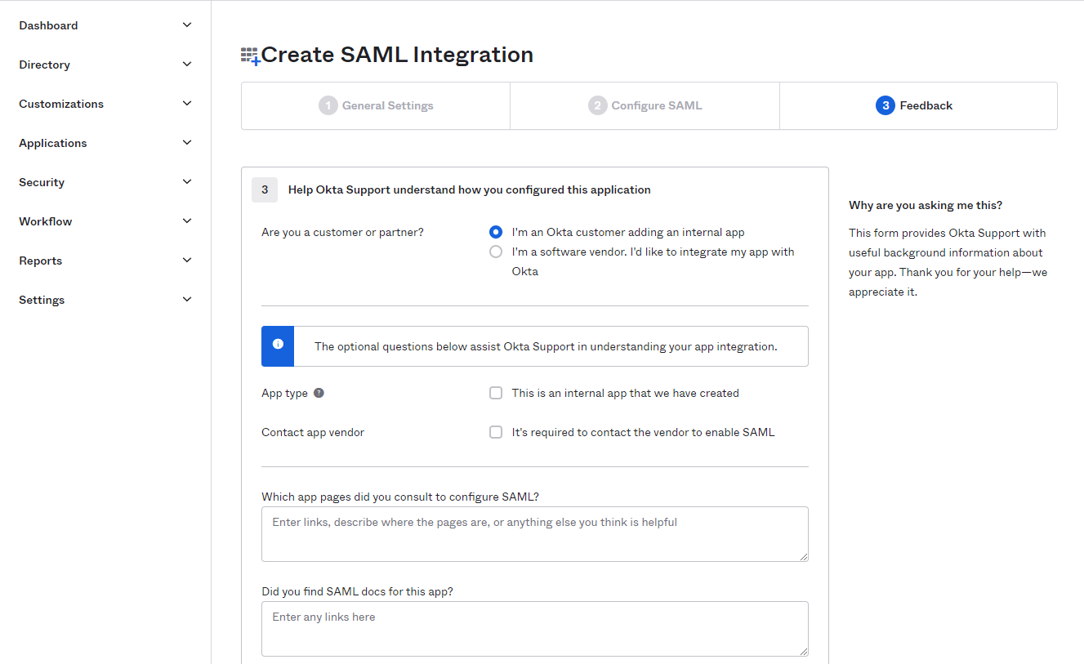The image size is (1084, 664).
Task: Select 'I'm a software vendor' radio option
Action: (x=496, y=252)
